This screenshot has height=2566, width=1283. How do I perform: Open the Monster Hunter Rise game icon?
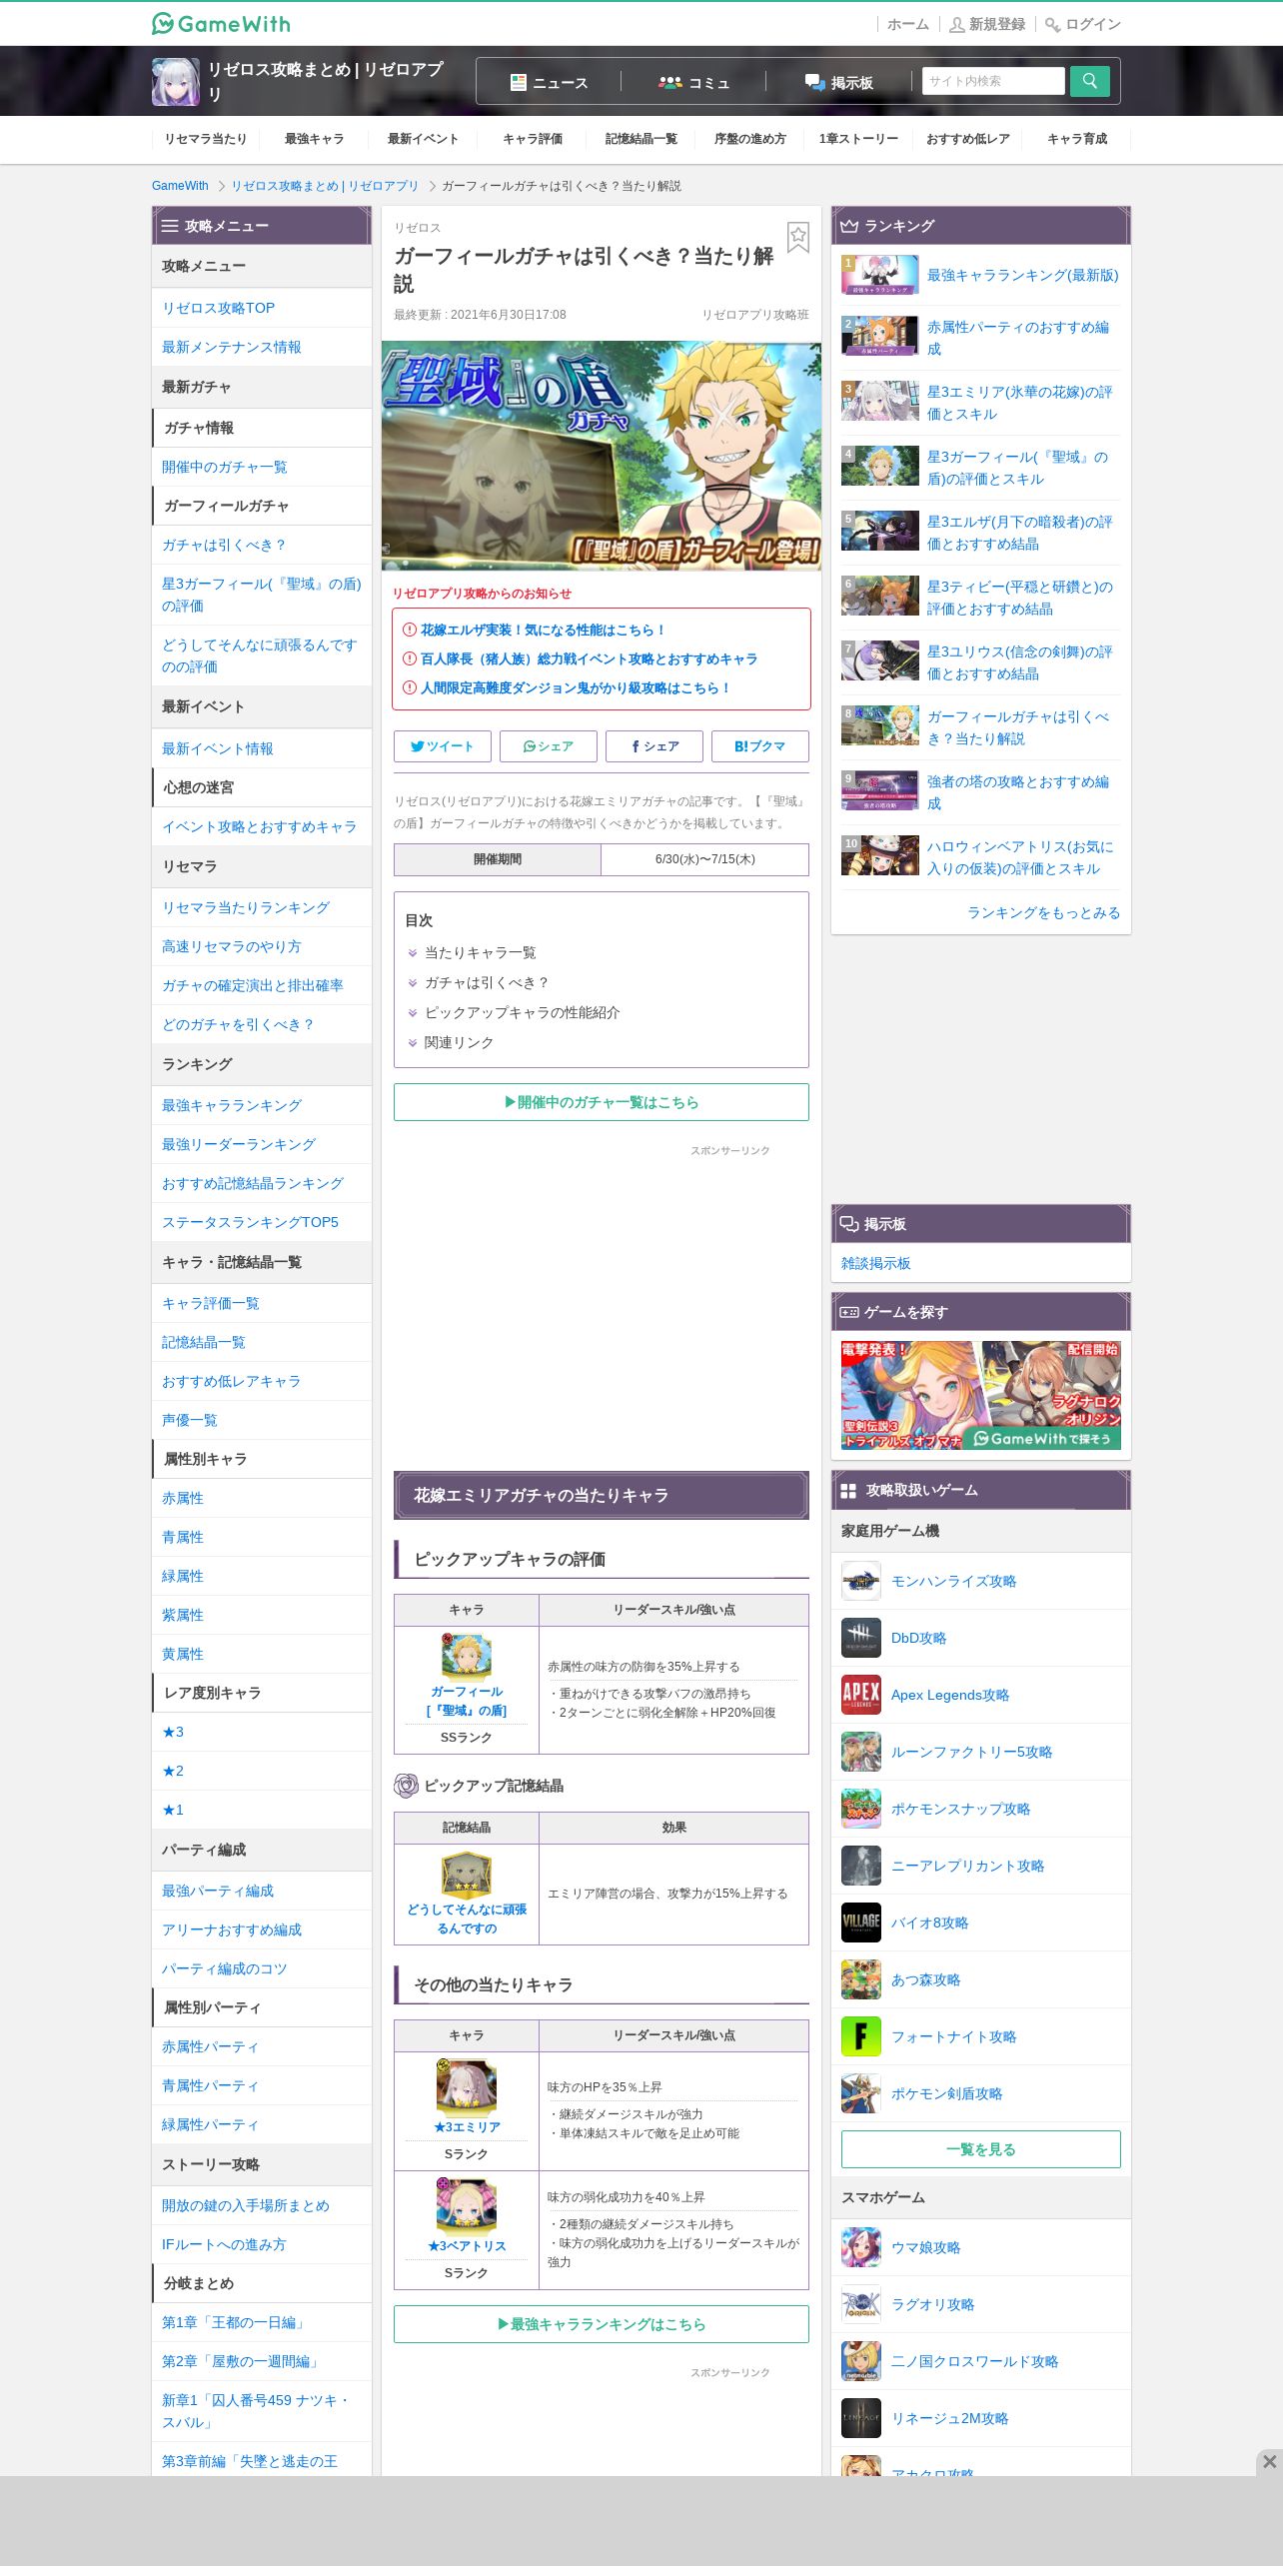coord(860,1581)
